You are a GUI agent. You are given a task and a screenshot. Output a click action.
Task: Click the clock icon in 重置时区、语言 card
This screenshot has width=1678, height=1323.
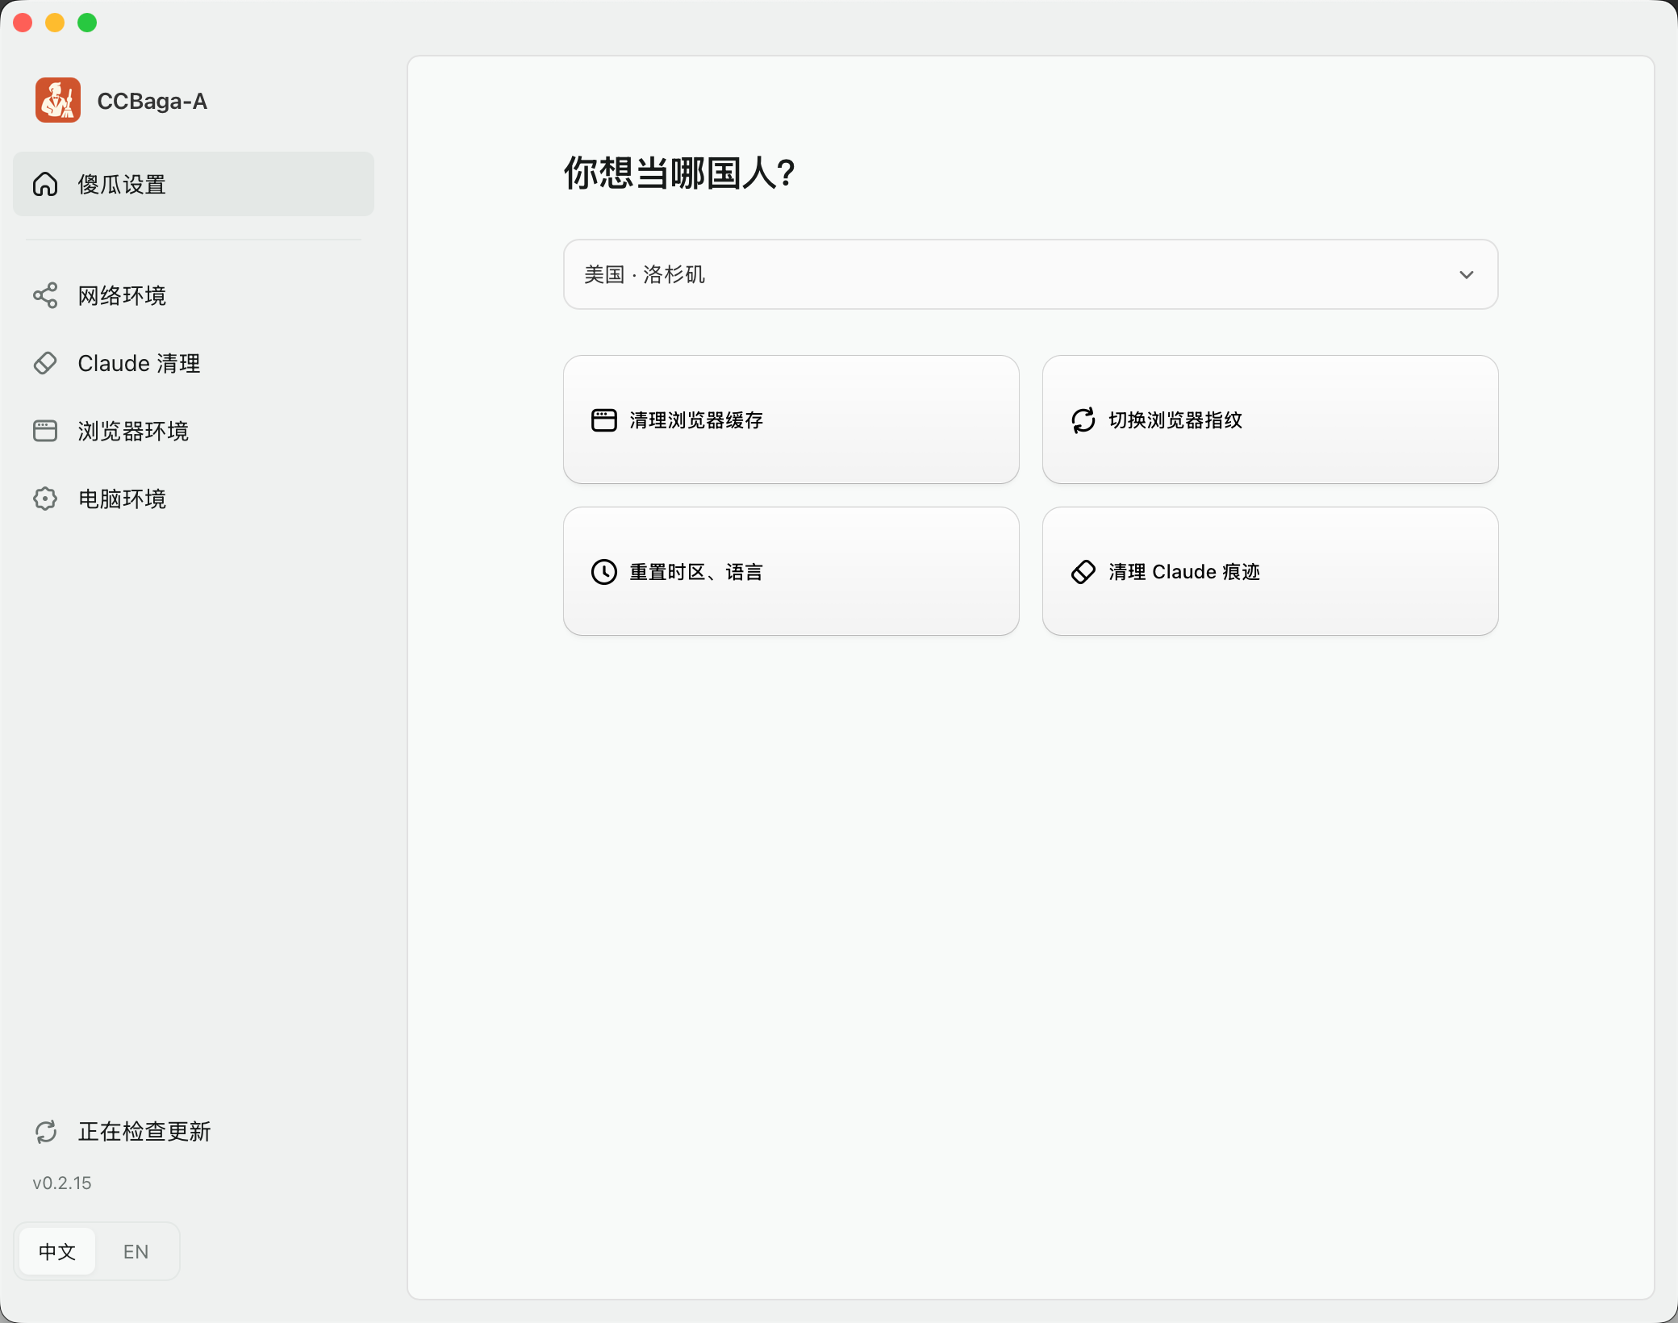tap(604, 572)
